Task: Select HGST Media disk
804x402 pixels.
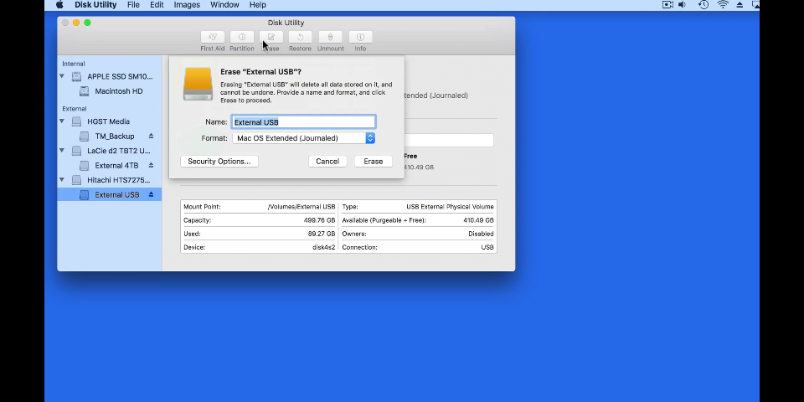Action: coord(110,121)
